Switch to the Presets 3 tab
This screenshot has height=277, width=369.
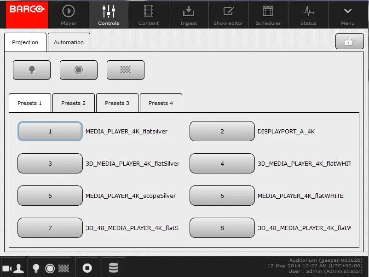pos(117,103)
